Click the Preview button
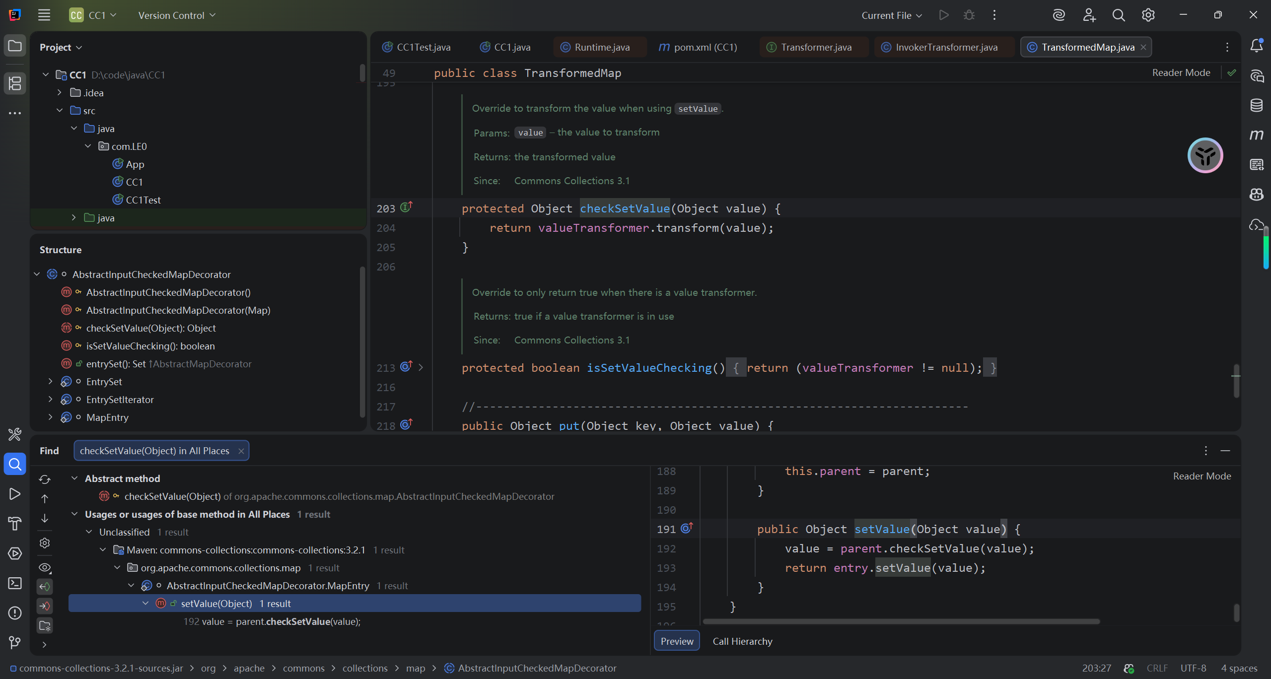 (677, 641)
